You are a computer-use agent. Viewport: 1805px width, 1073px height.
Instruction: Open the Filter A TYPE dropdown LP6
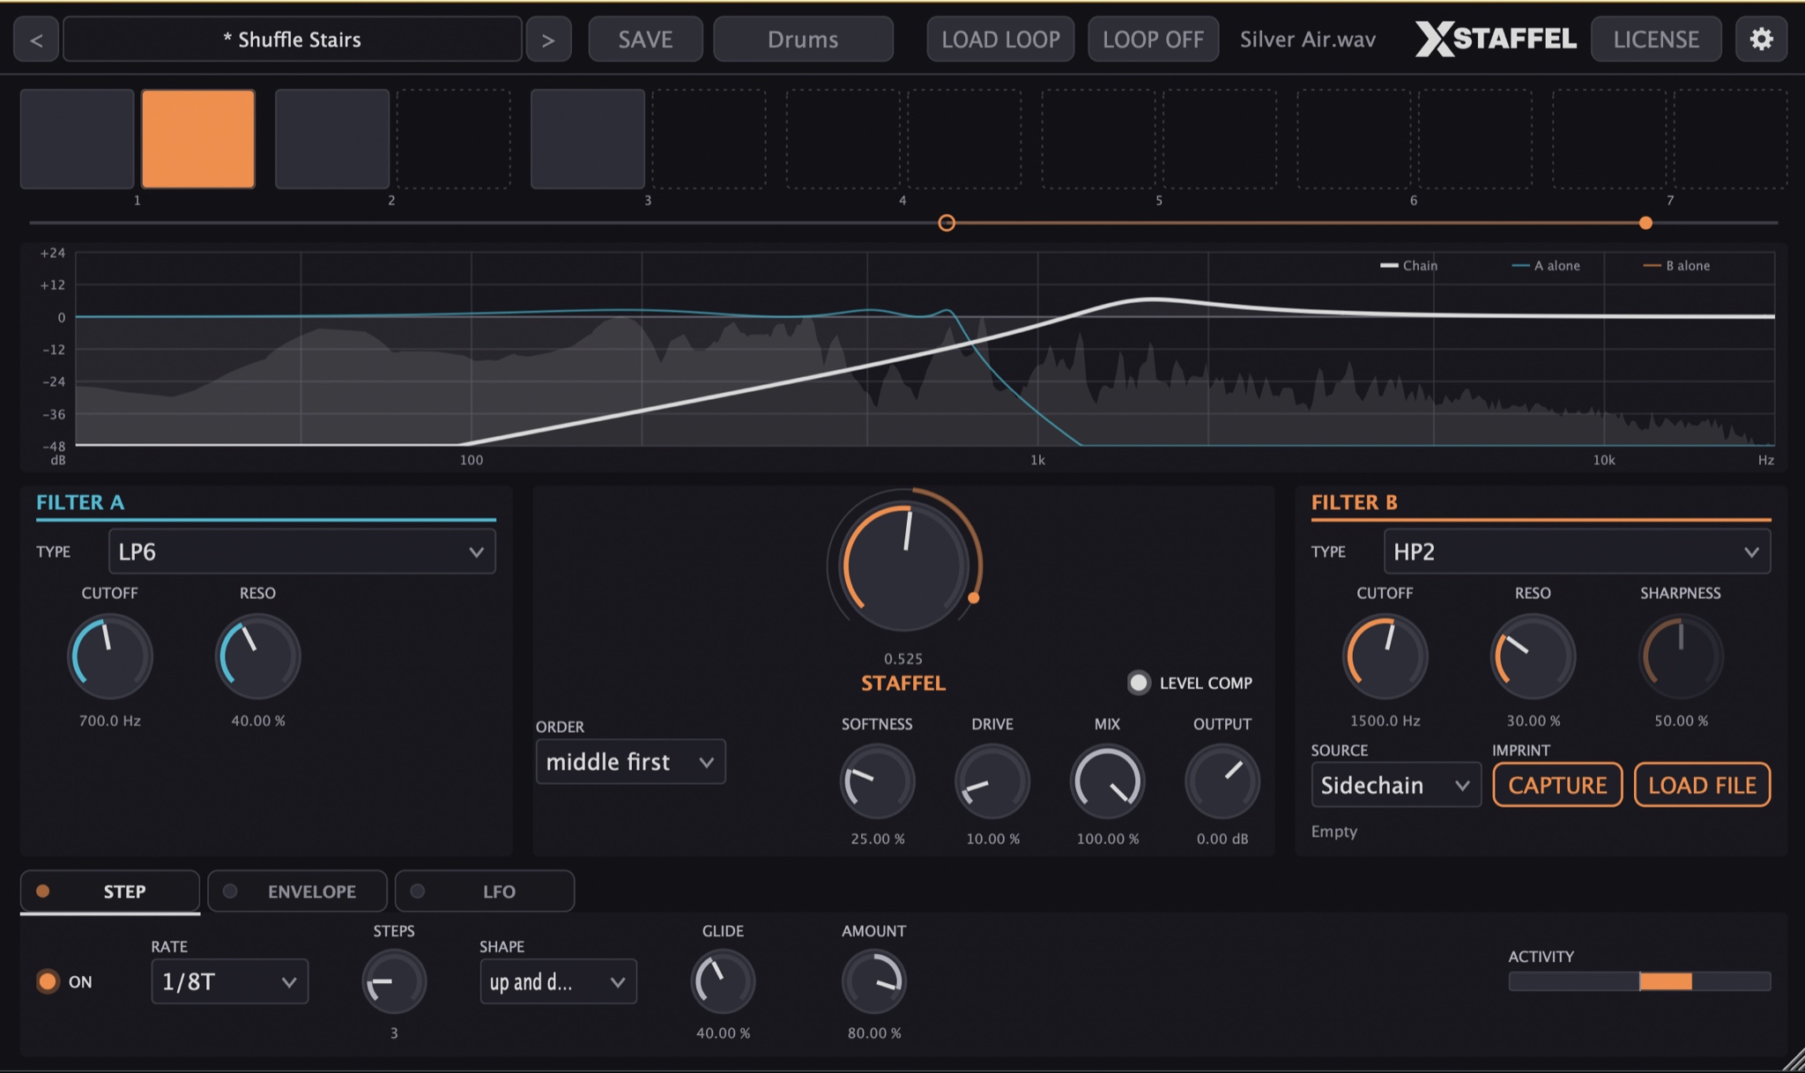301,551
